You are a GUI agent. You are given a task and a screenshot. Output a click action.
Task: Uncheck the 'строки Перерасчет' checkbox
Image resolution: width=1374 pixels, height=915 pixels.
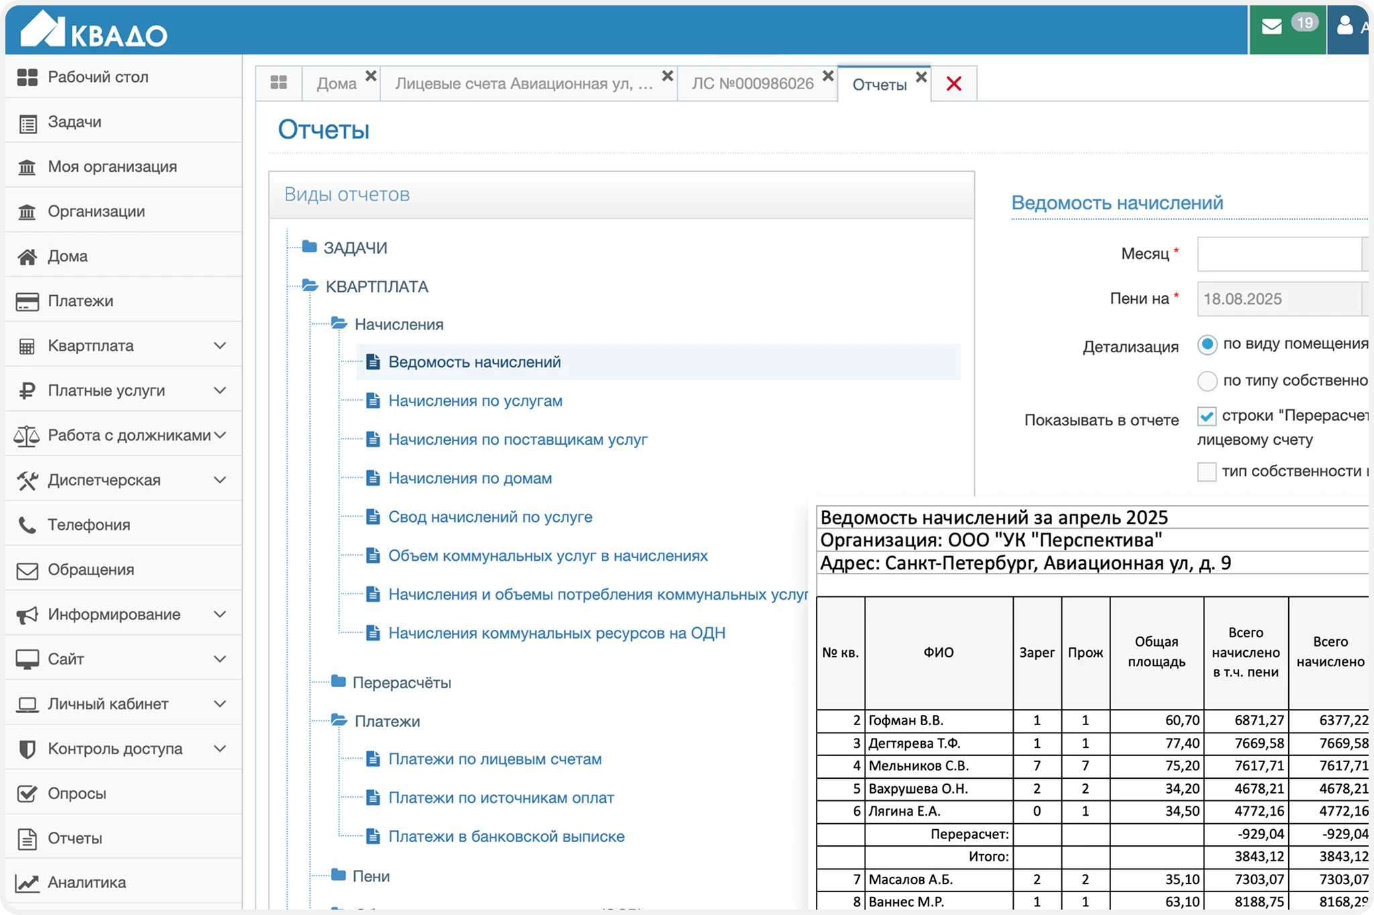1207,417
